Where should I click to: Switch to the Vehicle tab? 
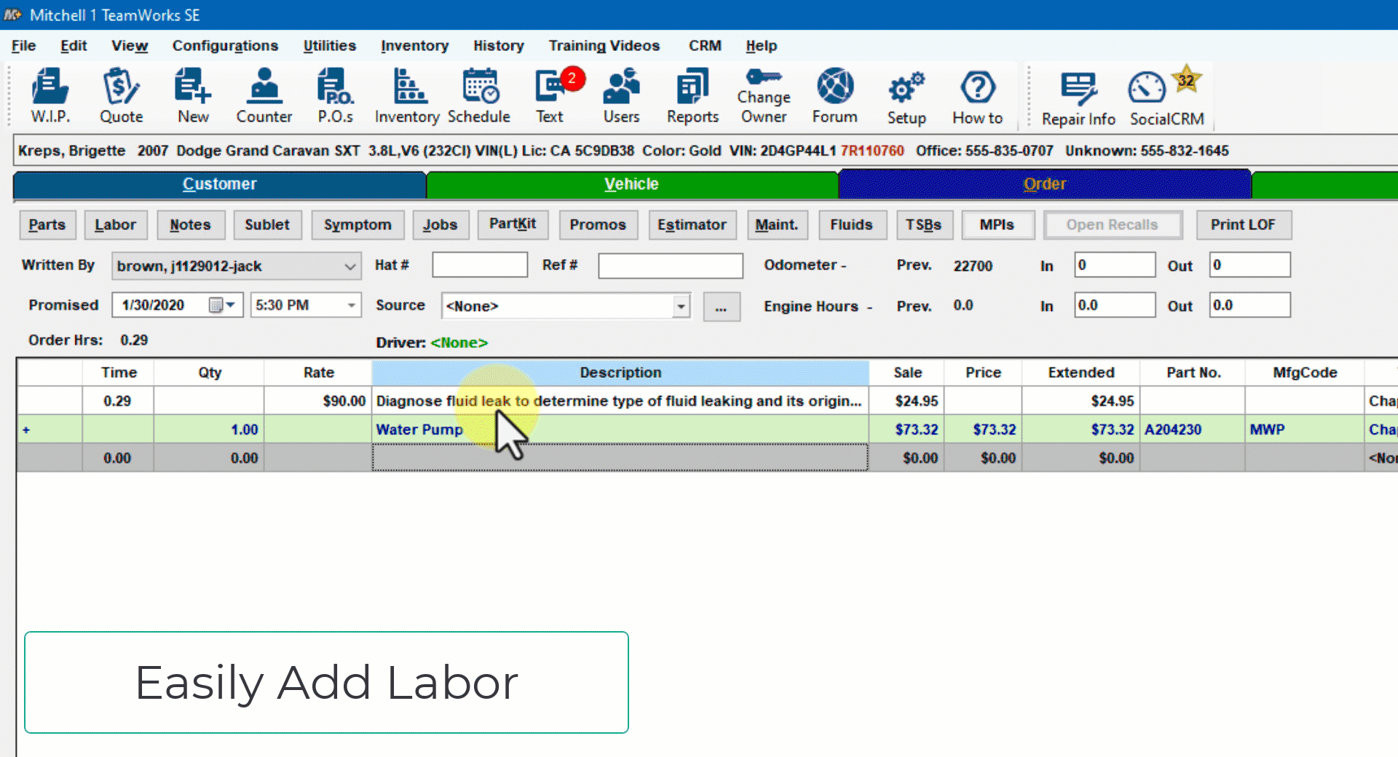631,184
